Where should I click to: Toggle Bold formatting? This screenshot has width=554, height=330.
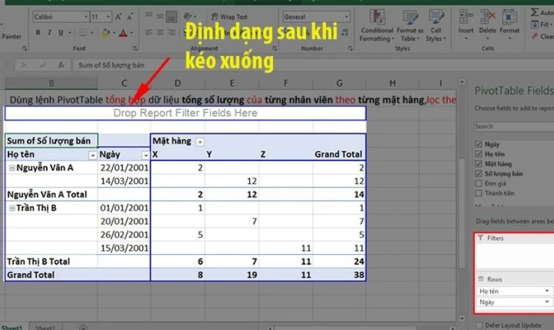click(38, 32)
